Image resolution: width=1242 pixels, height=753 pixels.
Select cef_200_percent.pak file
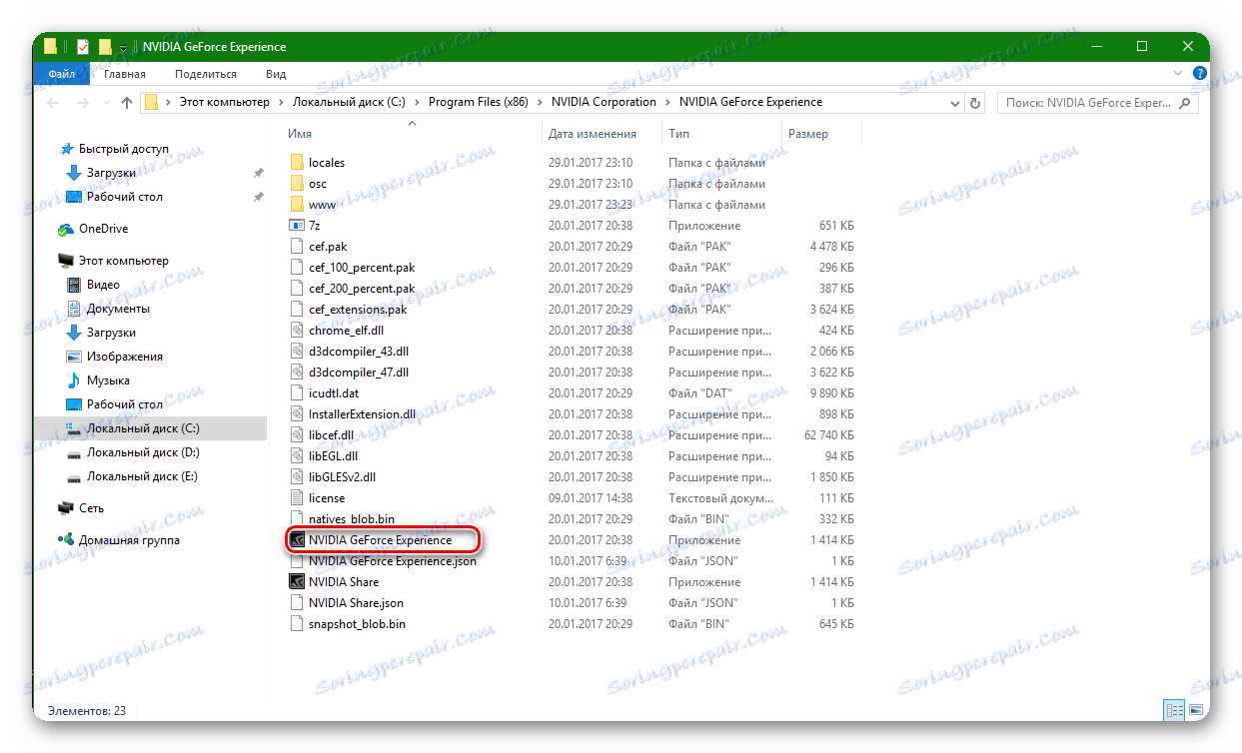click(x=361, y=289)
